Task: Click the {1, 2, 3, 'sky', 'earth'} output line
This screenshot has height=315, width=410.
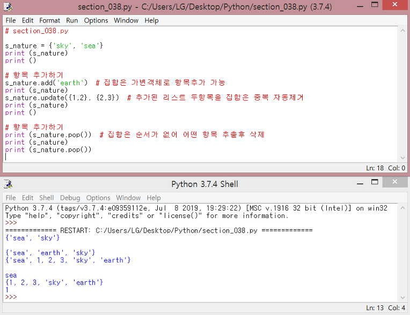Action: coord(54,282)
